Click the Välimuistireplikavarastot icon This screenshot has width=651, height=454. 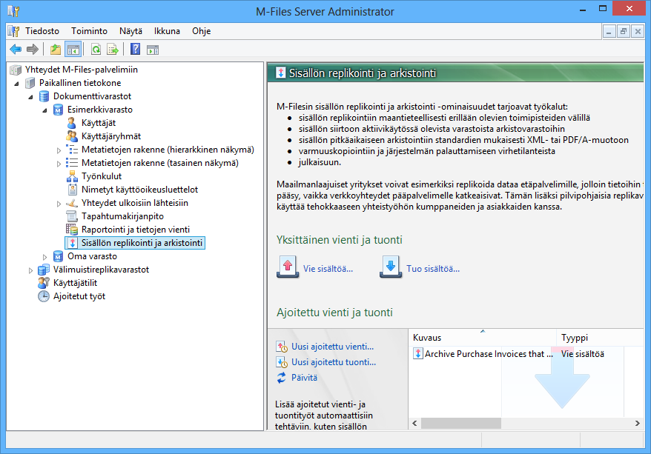pyautogui.click(x=44, y=270)
